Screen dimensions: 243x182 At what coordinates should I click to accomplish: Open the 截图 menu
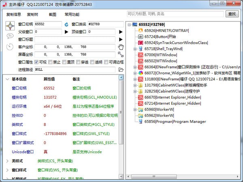[52, 15]
